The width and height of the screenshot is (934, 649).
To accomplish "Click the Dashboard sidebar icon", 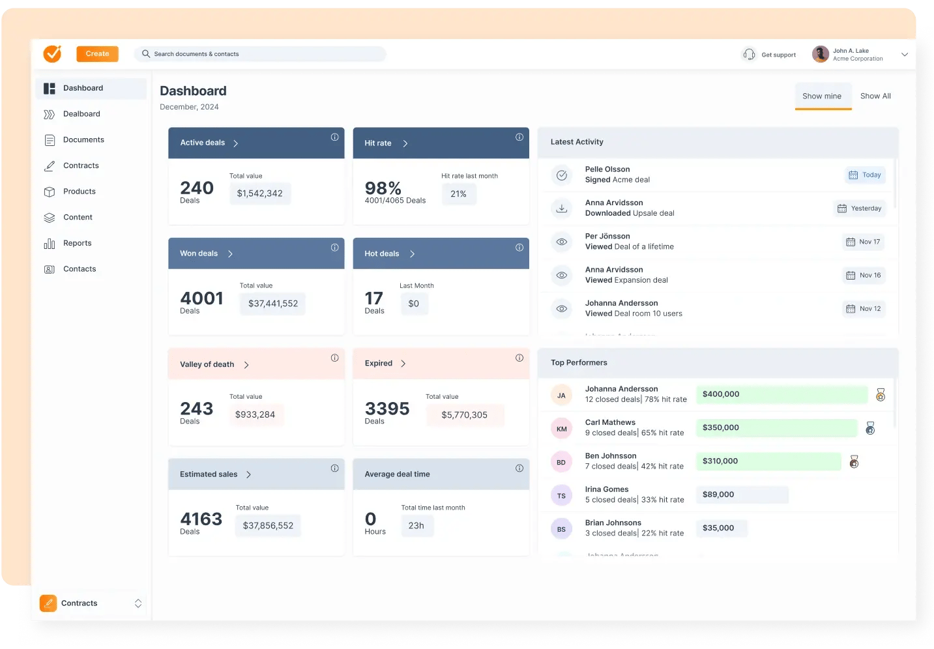I will click(x=50, y=88).
